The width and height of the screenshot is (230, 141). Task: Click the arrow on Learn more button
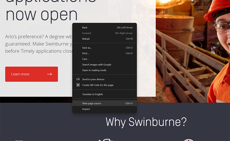click(x=50, y=74)
